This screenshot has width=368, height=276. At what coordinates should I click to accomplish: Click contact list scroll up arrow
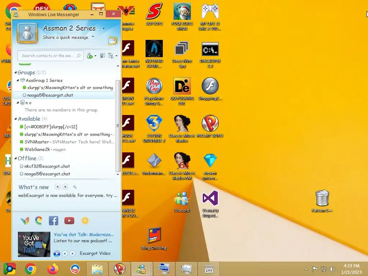(x=118, y=66)
